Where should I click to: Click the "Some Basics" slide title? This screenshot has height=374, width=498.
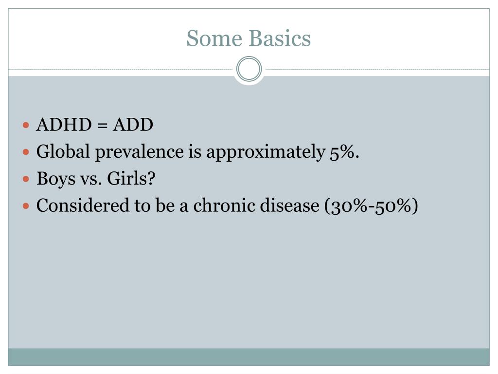click(x=249, y=38)
